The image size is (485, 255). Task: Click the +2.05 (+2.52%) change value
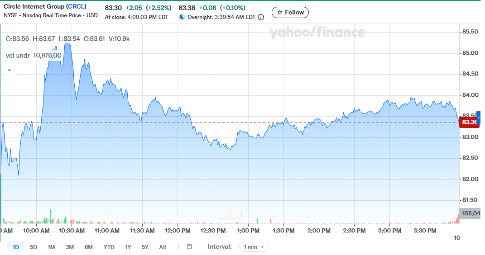pos(149,8)
